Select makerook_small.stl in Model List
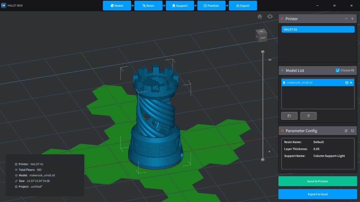360x202 pixels. 318,83
